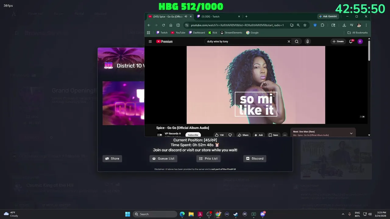Save video to playlist
The width and height of the screenshot is (390, 219).
tap(273, 135)
